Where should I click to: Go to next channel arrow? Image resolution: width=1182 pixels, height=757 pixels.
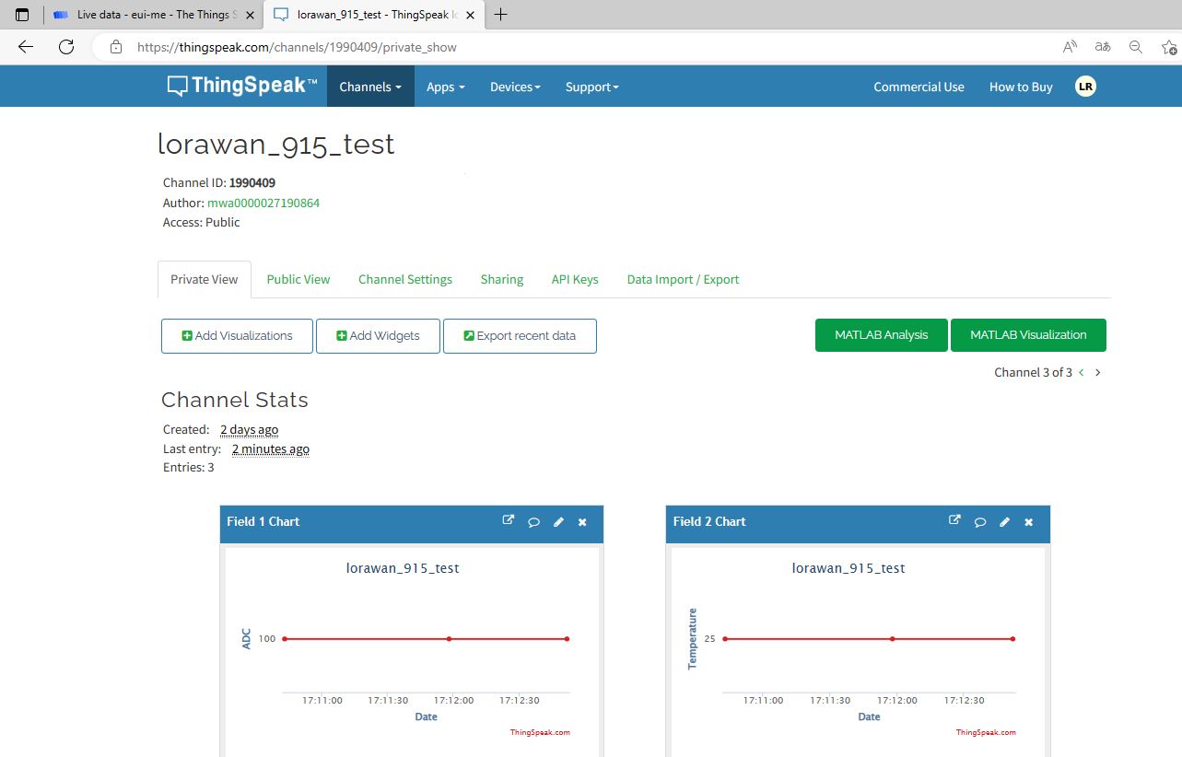pos(1097,373)
